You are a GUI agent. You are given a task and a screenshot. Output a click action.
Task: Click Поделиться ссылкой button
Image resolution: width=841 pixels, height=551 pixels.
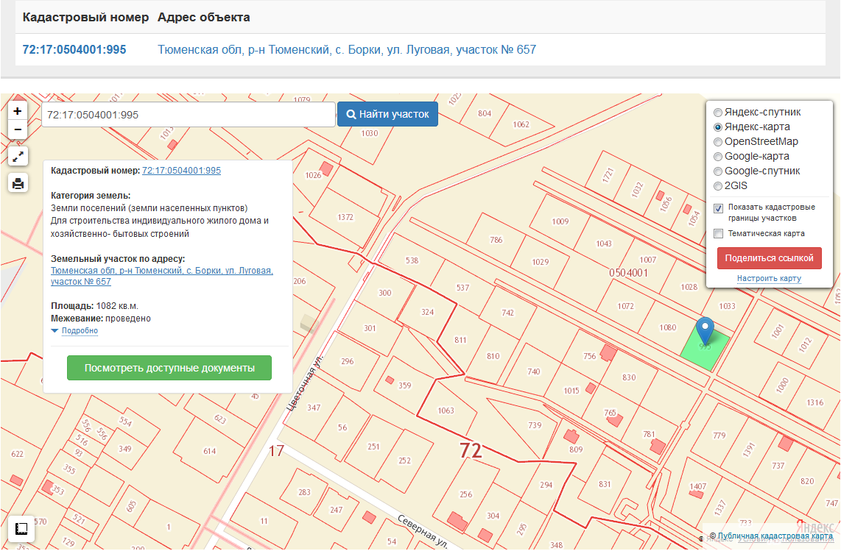click(769, 258)
